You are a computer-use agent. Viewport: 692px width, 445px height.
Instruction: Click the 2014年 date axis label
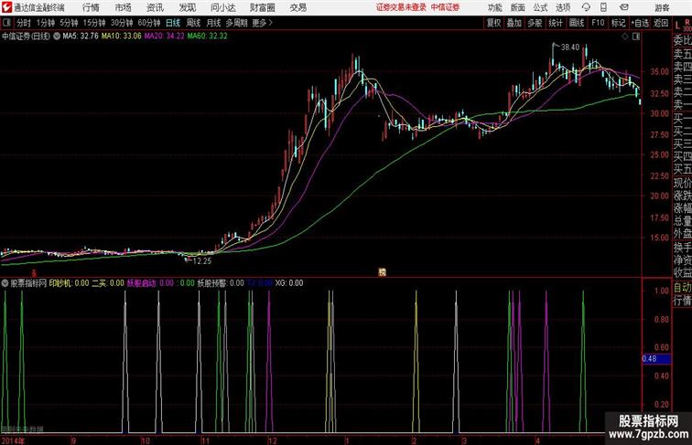(x=13, y=440)
